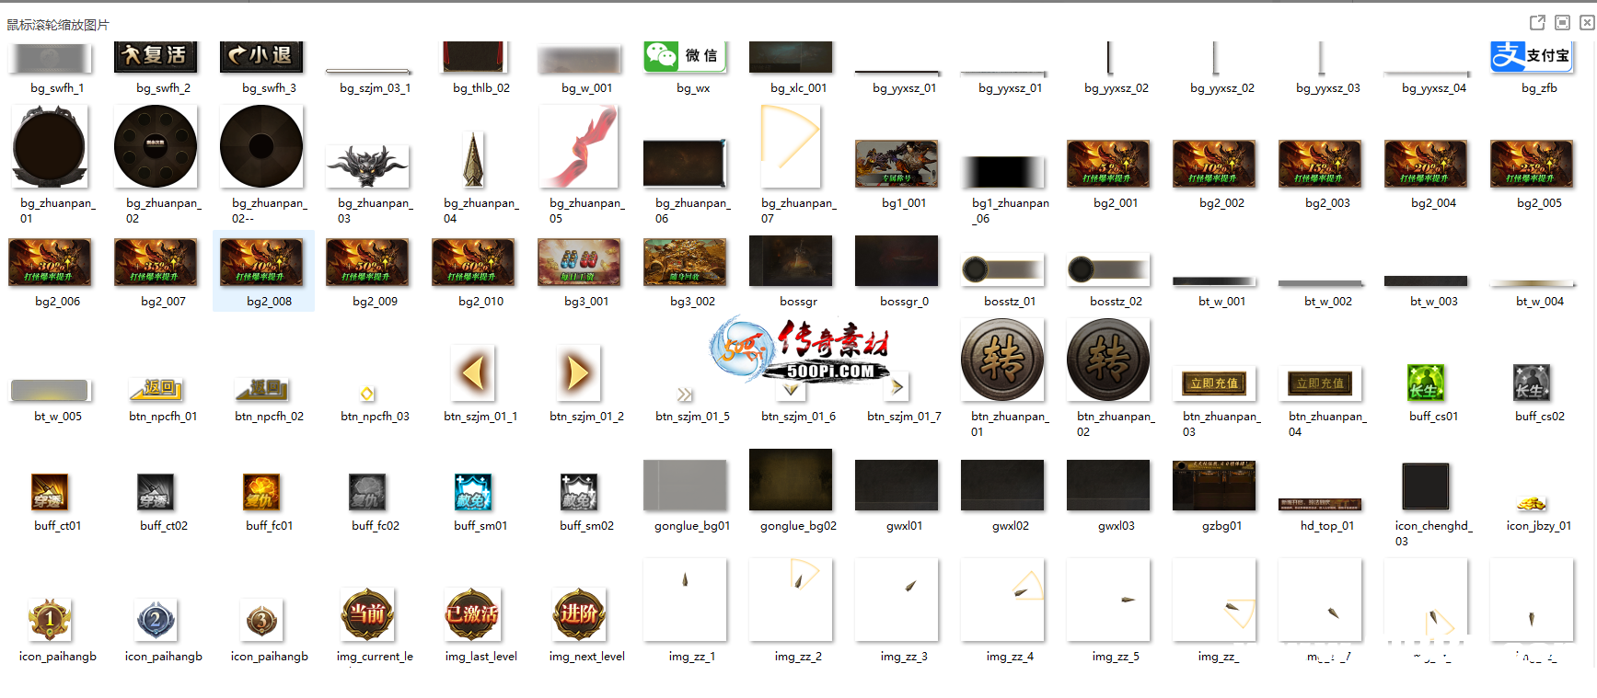Select the bg1_001 warrior banner
1597x698 pixels.
tap(897, 164)
